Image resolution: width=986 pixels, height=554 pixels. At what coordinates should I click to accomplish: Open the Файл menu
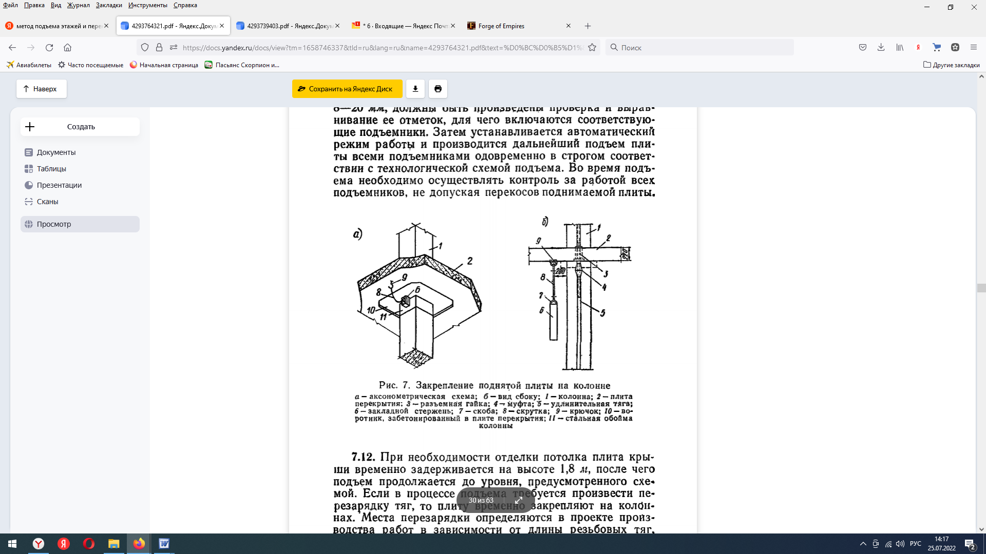click(x=10, y=5)
